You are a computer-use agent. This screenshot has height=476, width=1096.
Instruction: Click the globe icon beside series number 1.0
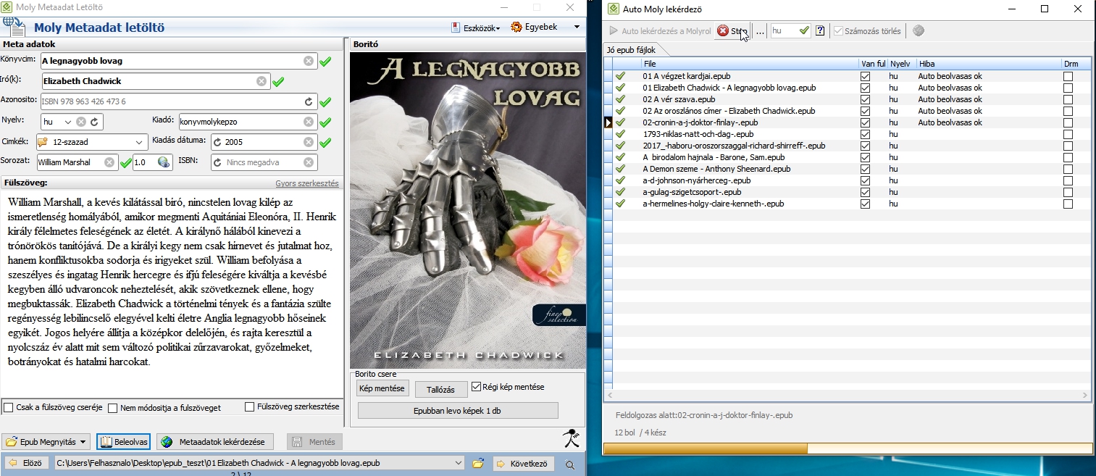click(x=163, y=162)
